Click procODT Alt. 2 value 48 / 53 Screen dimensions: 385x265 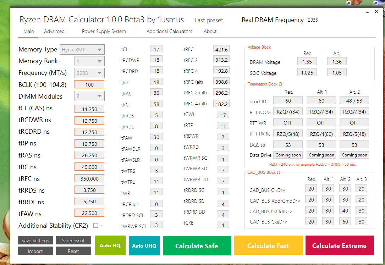pyautogui.click(x=354, y=100)
